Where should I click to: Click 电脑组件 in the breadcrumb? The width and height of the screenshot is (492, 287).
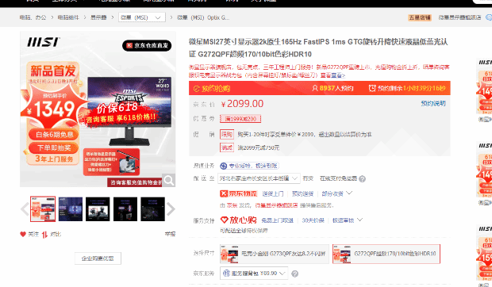coord(68,17)
